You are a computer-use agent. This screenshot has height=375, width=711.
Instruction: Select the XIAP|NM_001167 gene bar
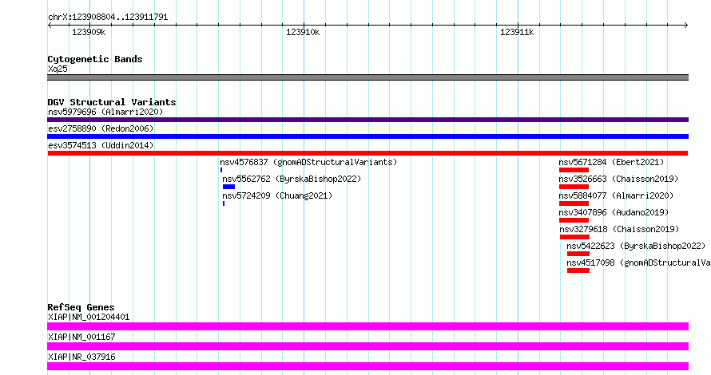pos(367,346)
